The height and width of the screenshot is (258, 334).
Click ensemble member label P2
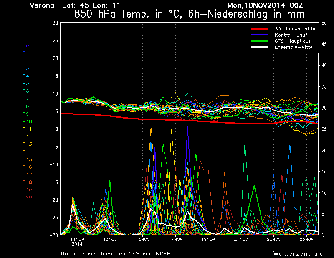26,61
